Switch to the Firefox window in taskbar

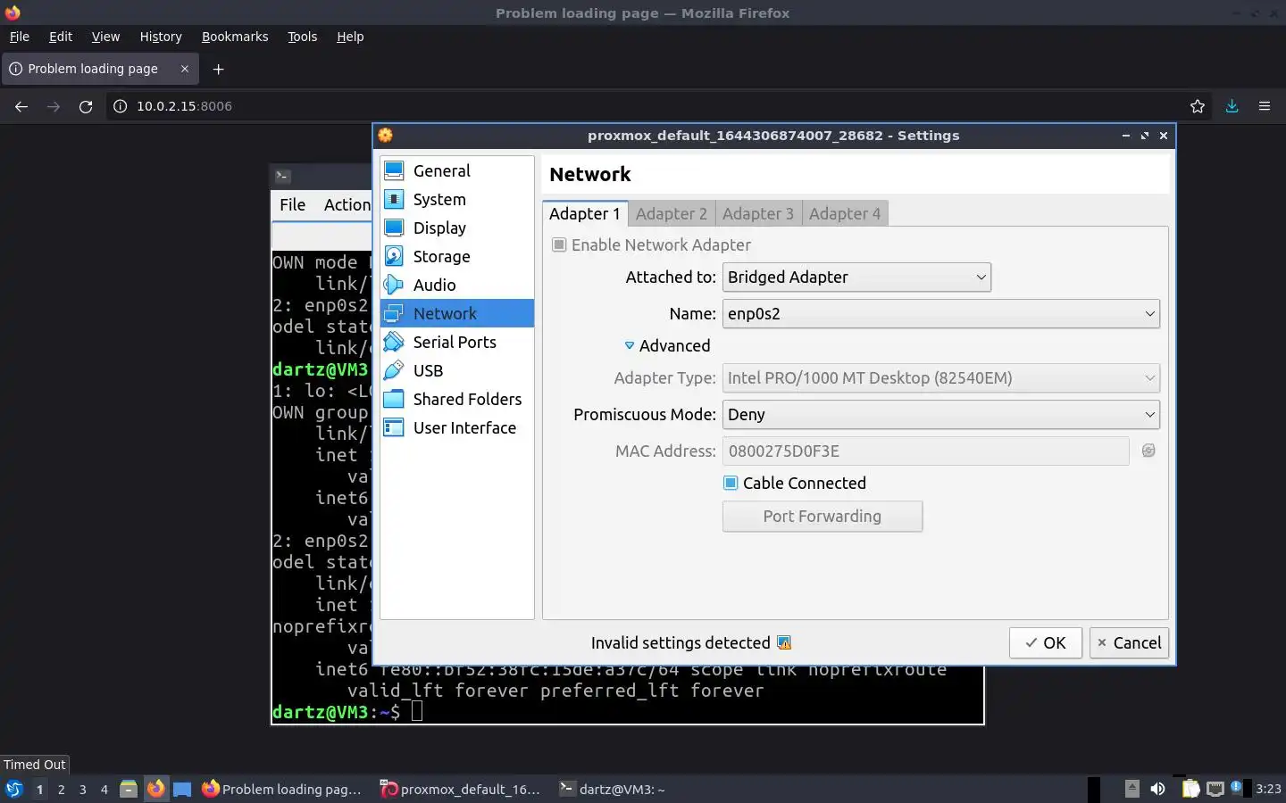(282, 789)
